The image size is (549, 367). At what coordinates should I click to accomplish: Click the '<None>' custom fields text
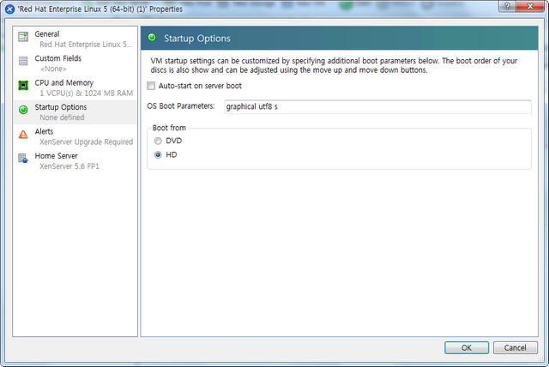click(53, 69)
